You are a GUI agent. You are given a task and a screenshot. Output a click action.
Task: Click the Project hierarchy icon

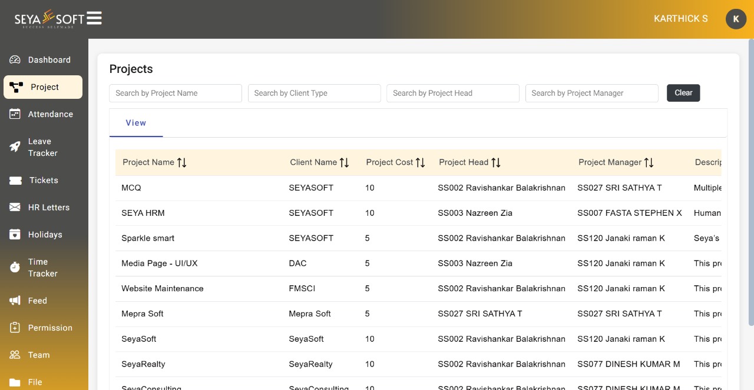pyautogui.click(x=16, y=87)
